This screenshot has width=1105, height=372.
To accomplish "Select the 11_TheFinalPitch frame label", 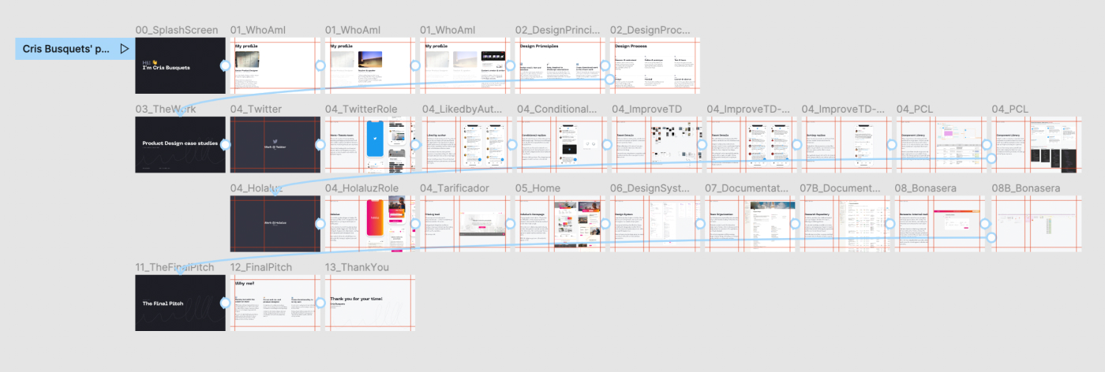I will pos(175,267).
